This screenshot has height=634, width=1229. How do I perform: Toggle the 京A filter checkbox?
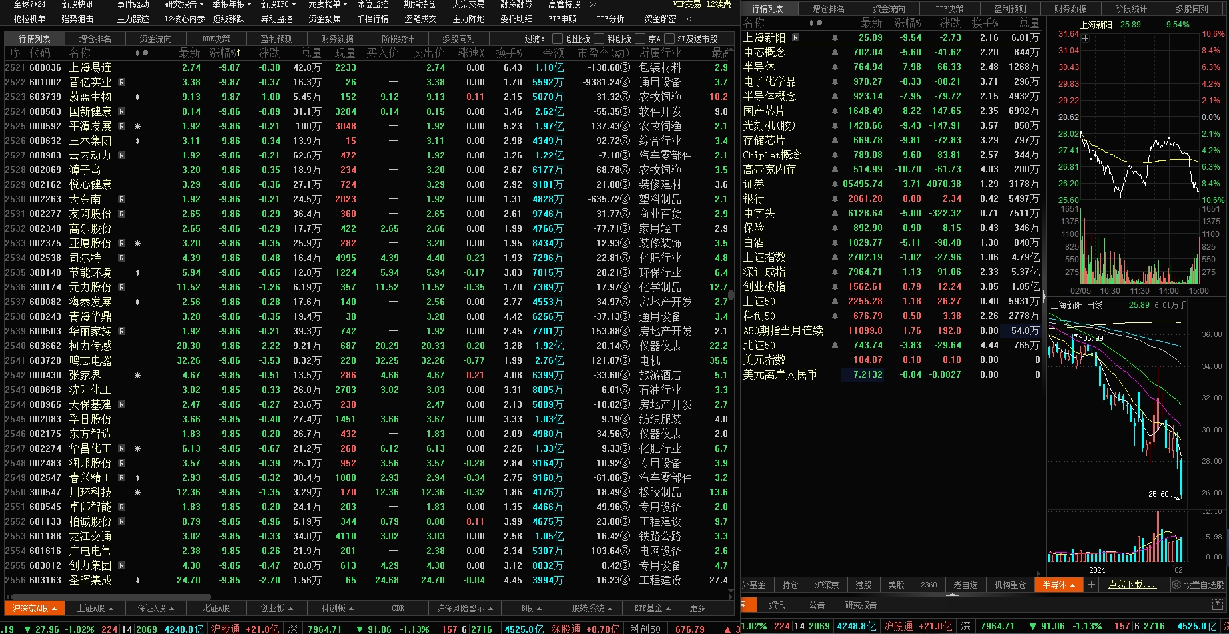click(x=639, y=39)
